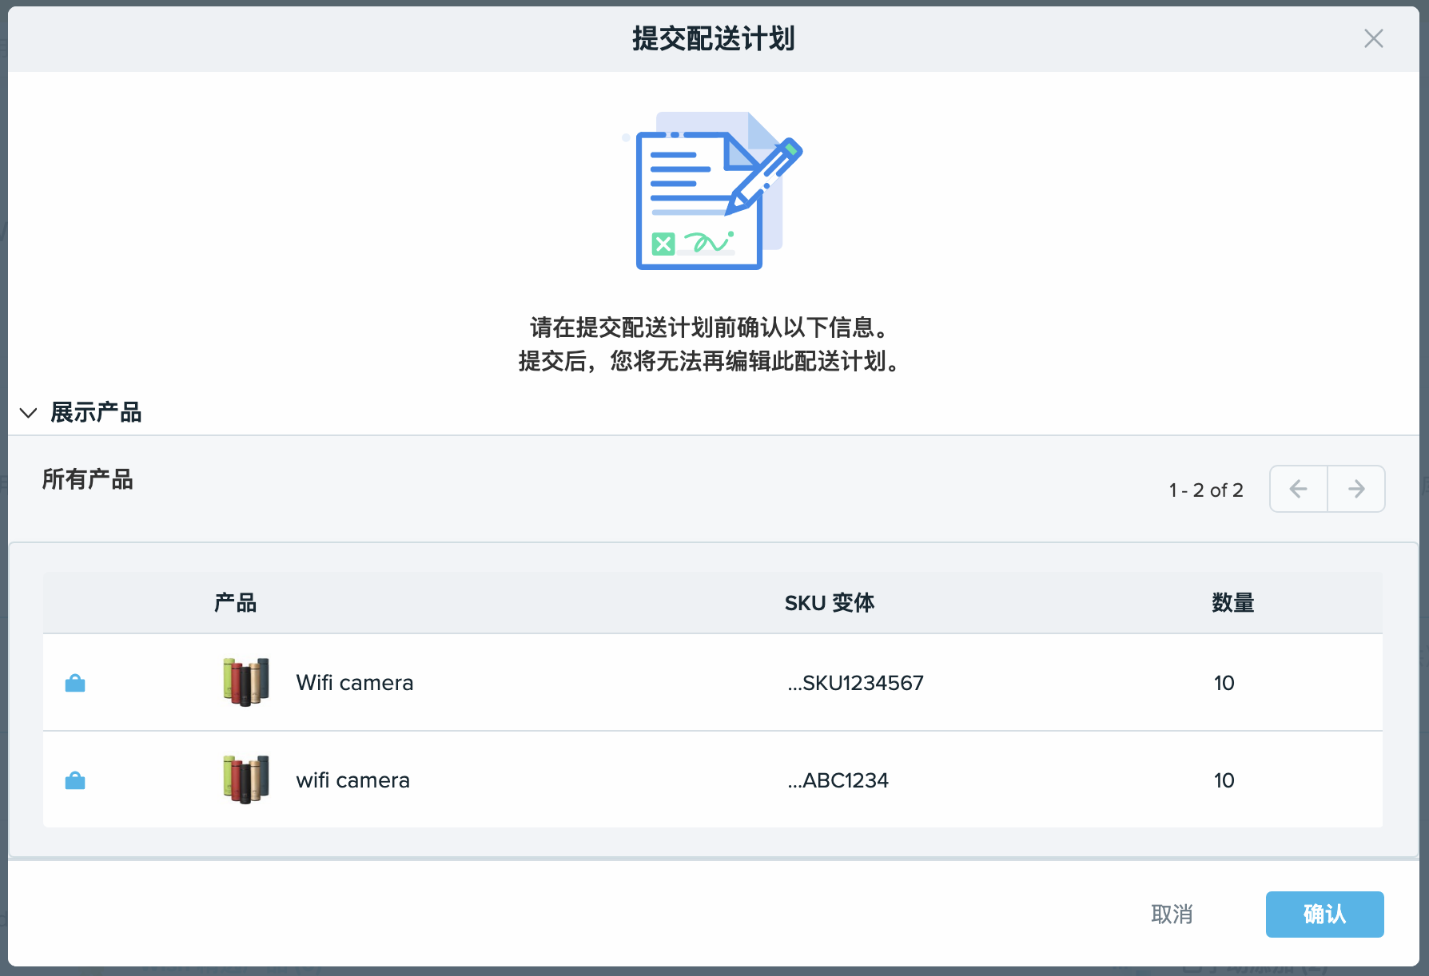The image size is (1429, 976).
Task: Click the blue bag icon beside Wifi camera
Action: click(x=74, y=683)
